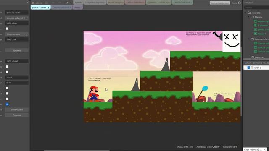
Task: Switch to Список событий 1 tab
Action: pos(135,3)
